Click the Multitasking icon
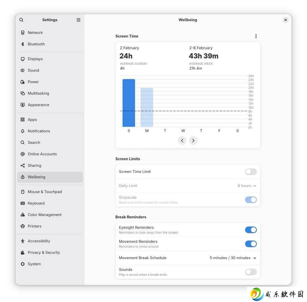This screenshot has height=302, width=307. (23, 93)
